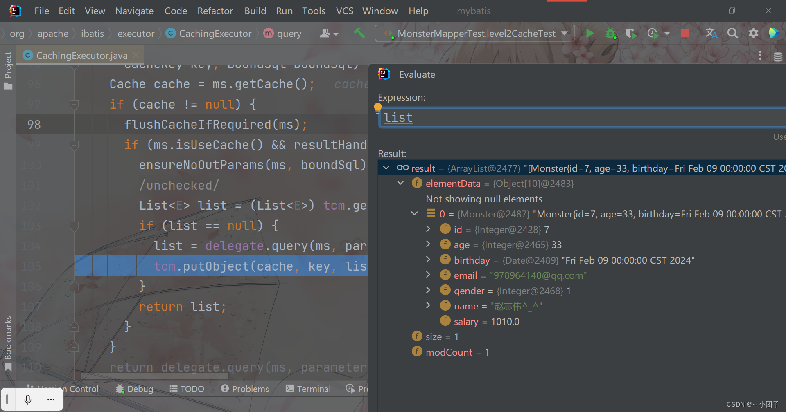Click the Build project hammer icon
Image resolution: width=786 pixels, height=412 pixels.
[x=359, y=33]
